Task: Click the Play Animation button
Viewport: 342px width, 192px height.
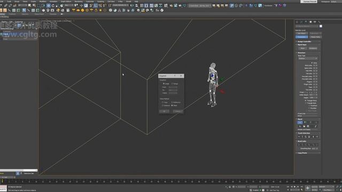Action: coord(294,187)
